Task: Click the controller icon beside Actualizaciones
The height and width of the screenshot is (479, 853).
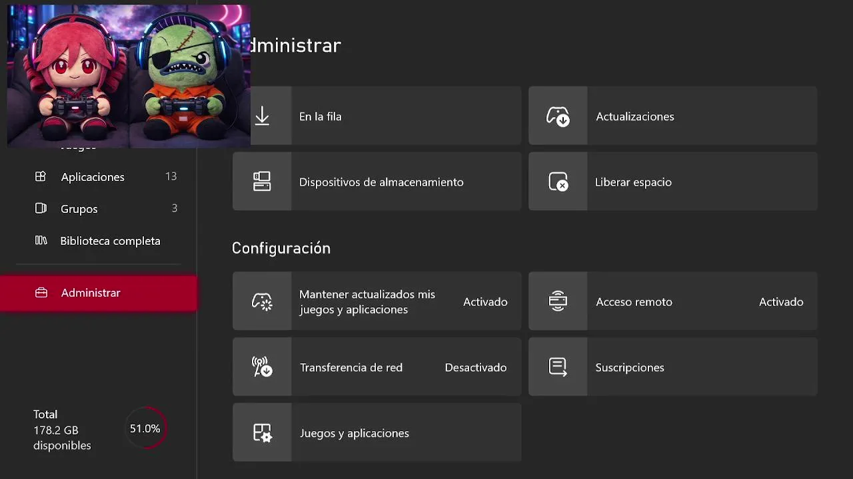Action: pyautogui.click(x=558, y=116)
